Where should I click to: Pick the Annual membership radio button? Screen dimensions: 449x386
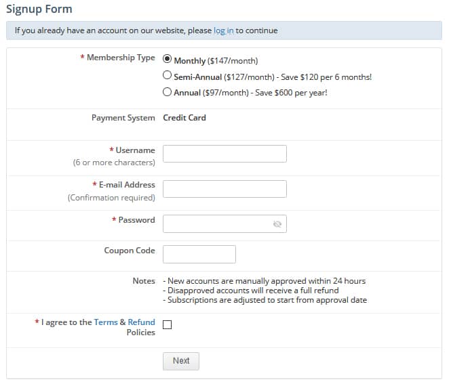168,91
